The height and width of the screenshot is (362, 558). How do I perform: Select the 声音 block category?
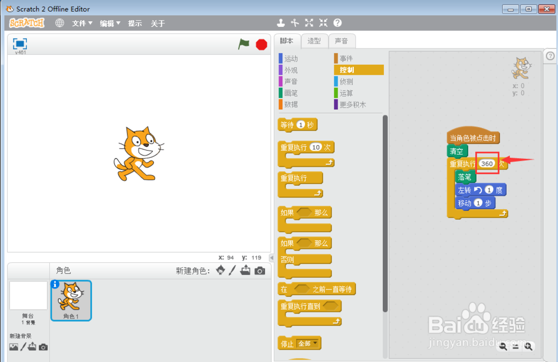[291, 81]
